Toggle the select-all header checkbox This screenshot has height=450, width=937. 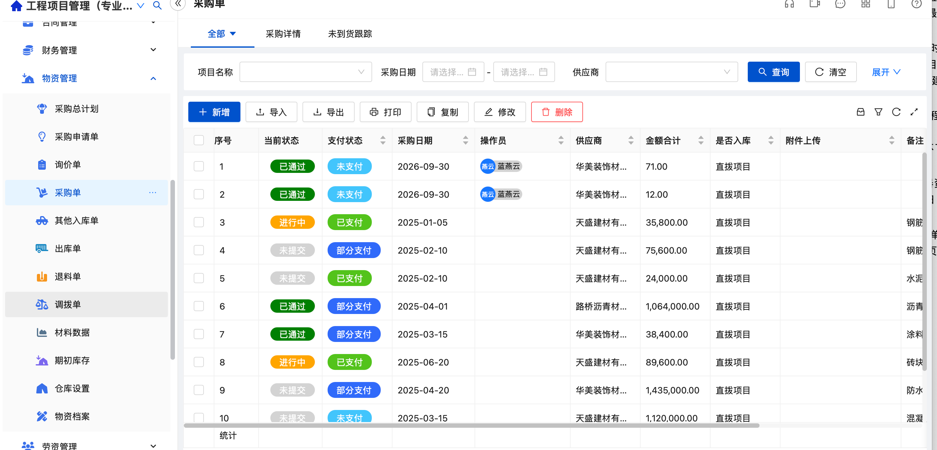point(199,140)
